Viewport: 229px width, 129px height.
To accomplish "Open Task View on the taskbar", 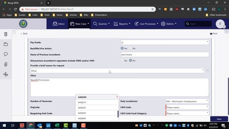I will [13, 125].
